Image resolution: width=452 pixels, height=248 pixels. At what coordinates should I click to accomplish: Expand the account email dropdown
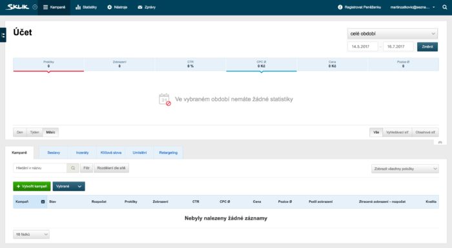pos(413,7)
